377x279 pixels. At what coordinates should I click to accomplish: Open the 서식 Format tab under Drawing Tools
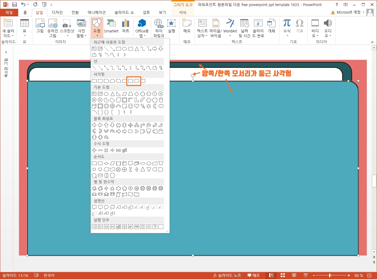pos(183,12)
